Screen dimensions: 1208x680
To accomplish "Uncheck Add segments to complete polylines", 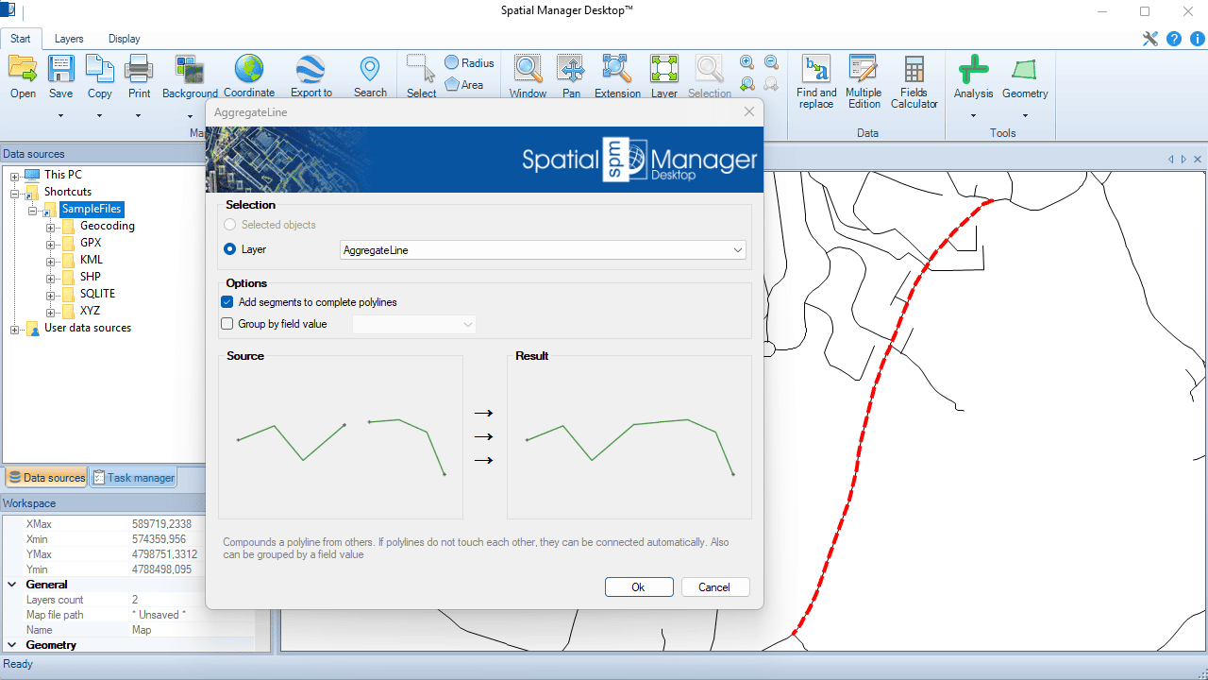I will tap(227, 302).
